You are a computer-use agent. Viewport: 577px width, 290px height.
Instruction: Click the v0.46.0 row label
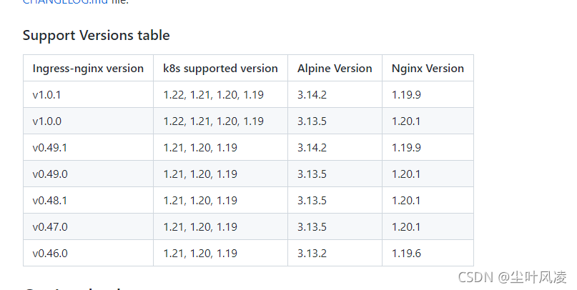(50, 254)
